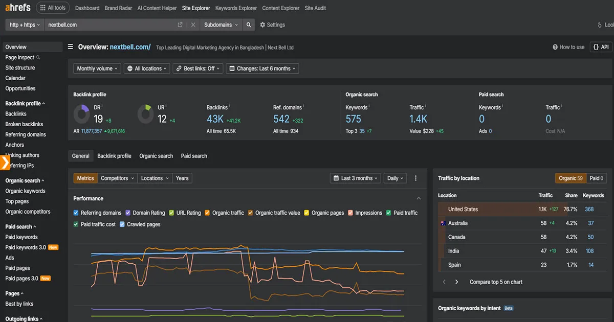This screenshot has height=322, width=614.
Task: Open United States keywords count 368
Action: (589, 209)
